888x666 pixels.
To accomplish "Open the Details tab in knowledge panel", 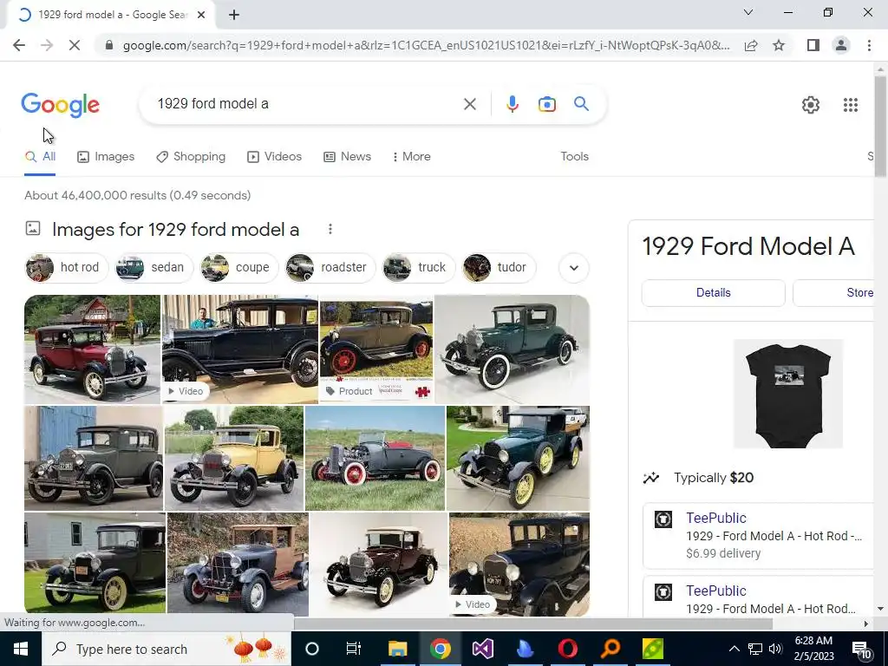I will pos(713,293).
